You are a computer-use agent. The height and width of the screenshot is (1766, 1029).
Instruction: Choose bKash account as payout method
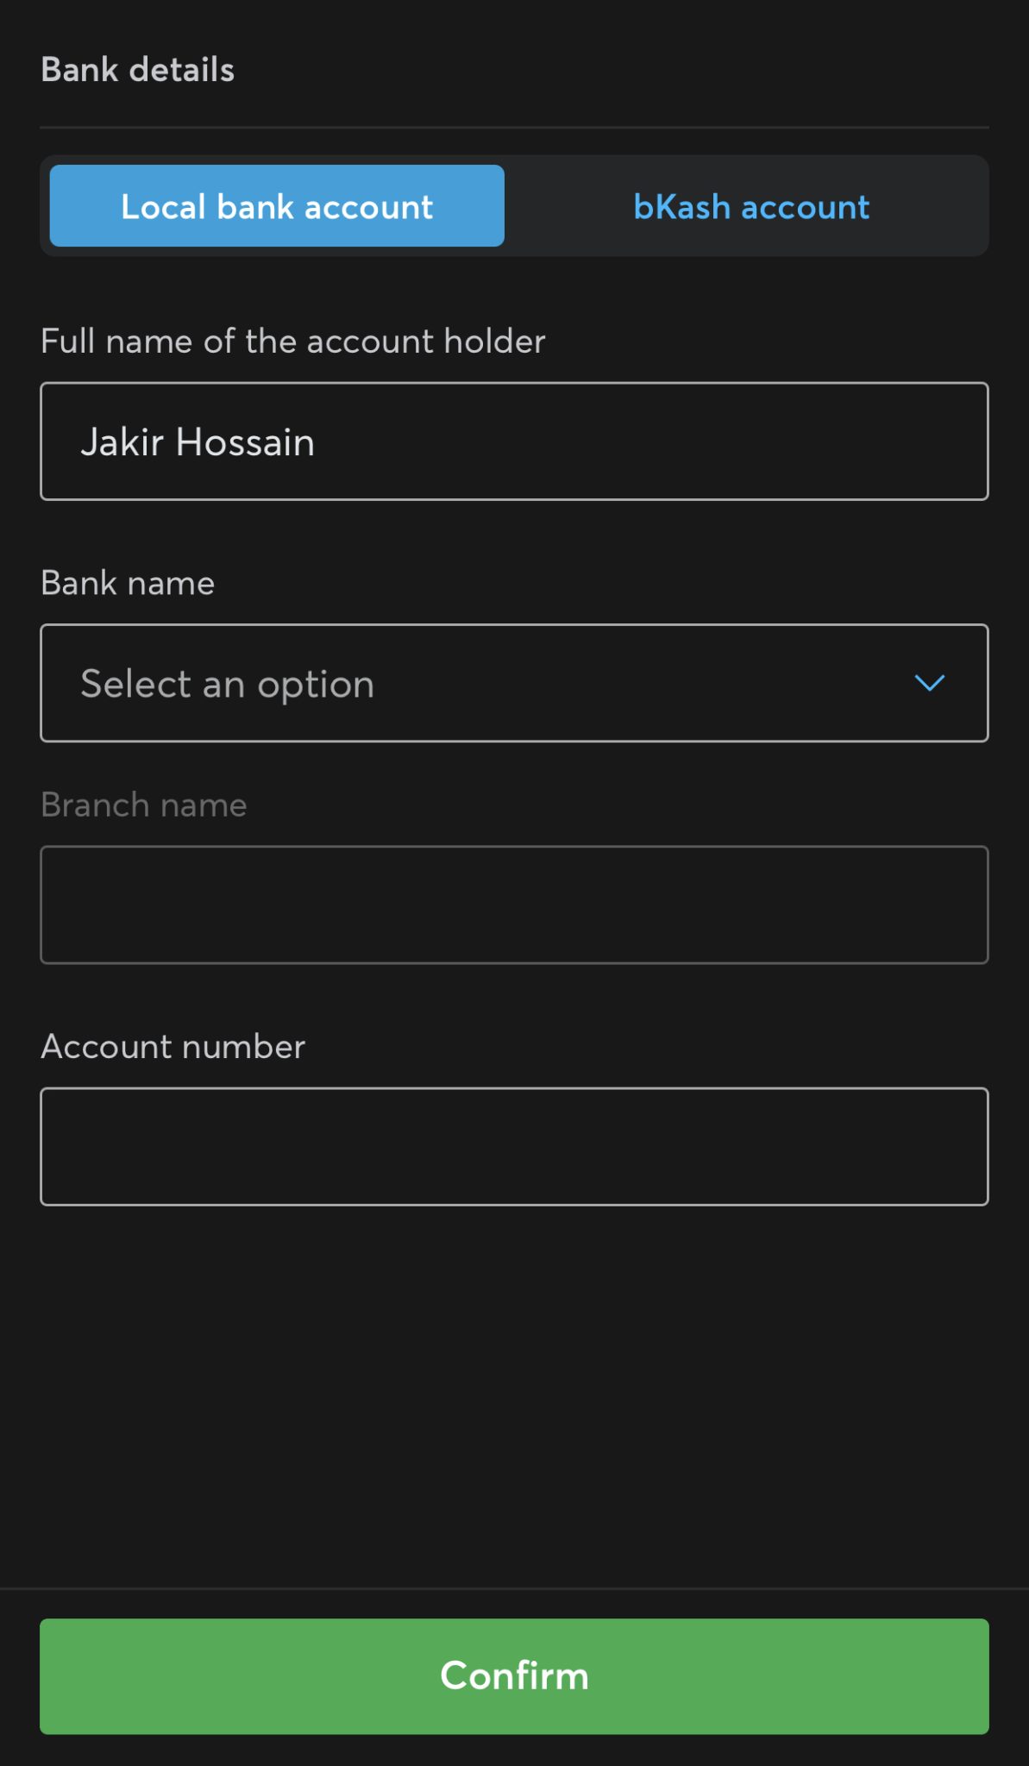tap(750, 207)
